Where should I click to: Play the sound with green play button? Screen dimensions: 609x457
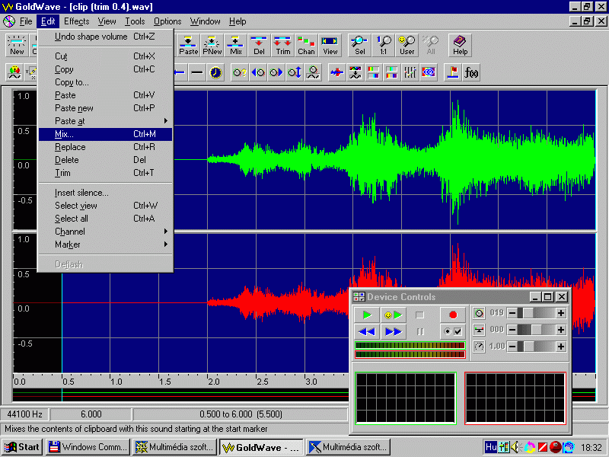367,315
